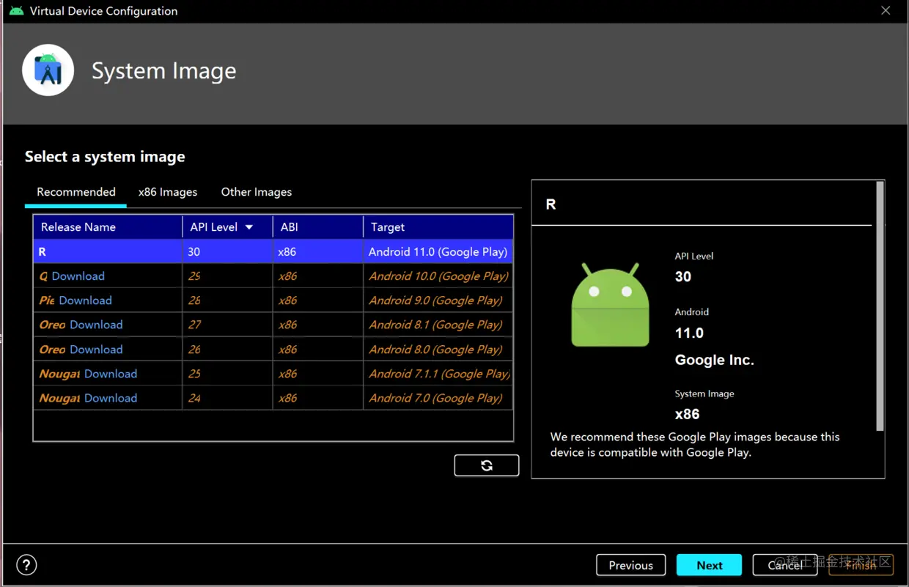Screen dimensions: 909x587
Task: Switch to the Other Images tab
Action: 257,192
